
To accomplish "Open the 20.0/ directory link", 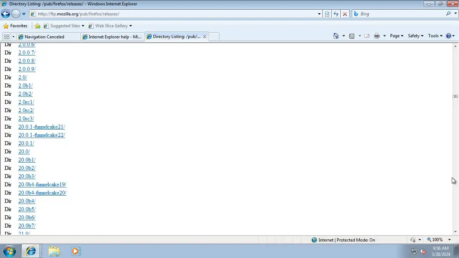I will click(24, 152).
